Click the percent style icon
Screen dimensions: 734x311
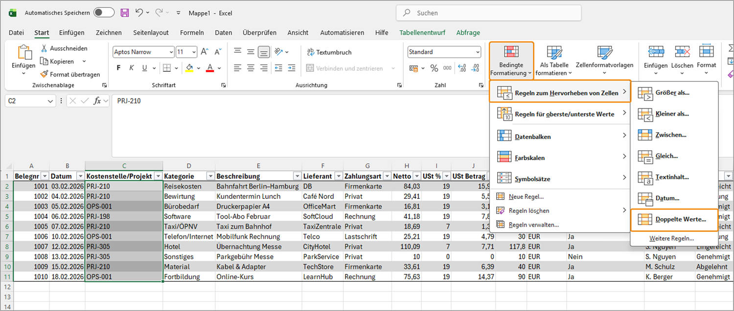[x=434, y=68]
